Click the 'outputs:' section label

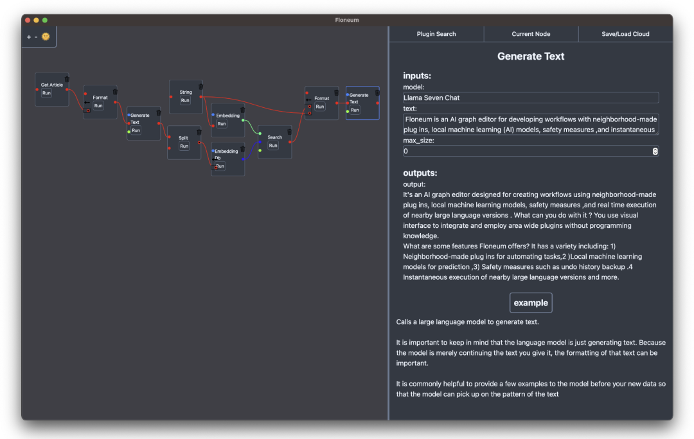pyautogui.click(x=420, y=173)
